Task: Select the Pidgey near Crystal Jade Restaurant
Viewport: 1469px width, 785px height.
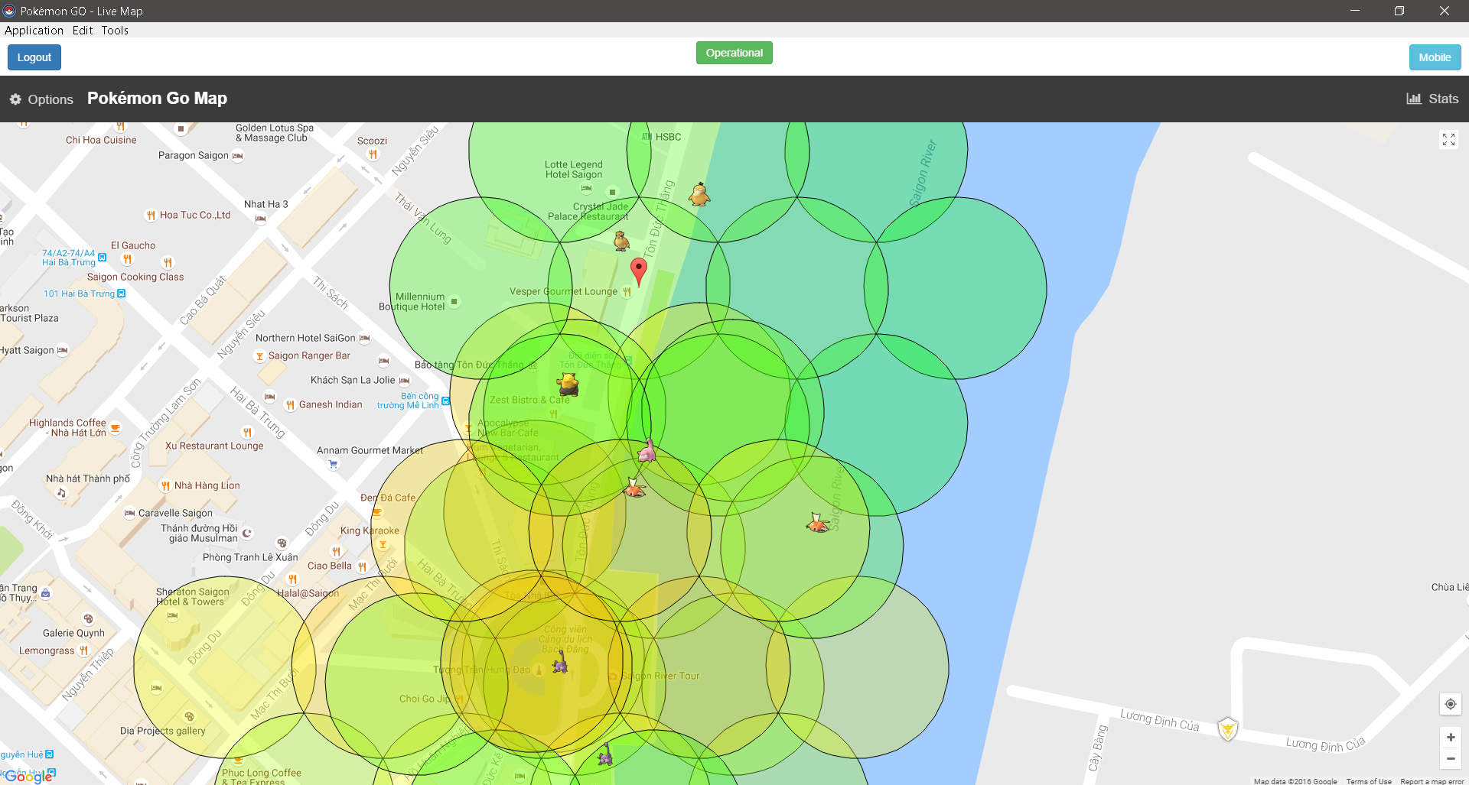Action: click(x=621, y=242)
